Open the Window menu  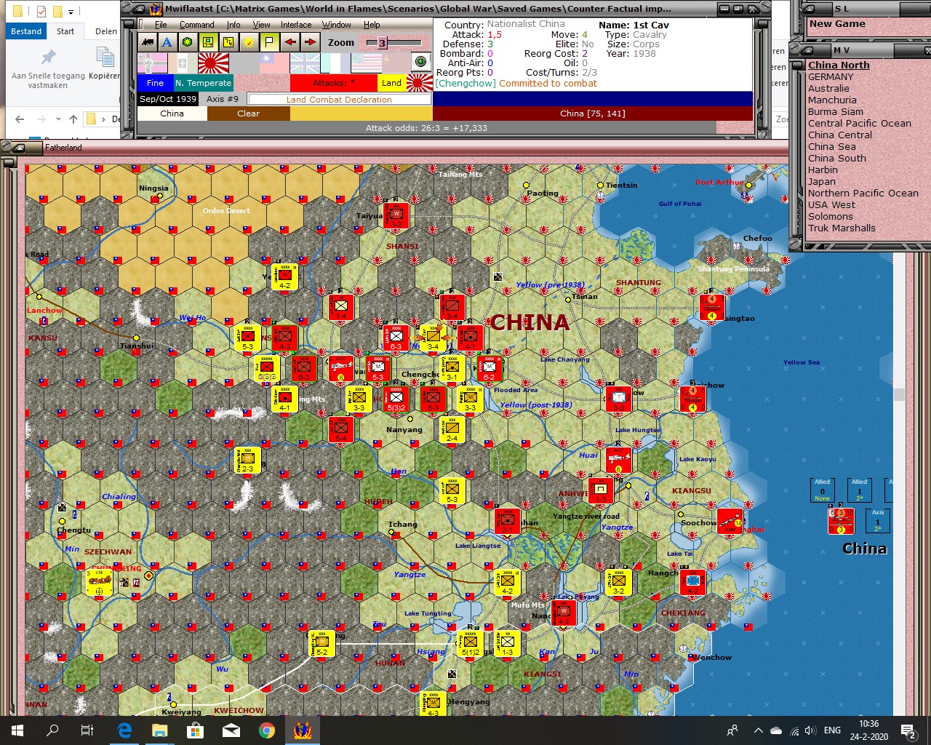tap(337, 25)
